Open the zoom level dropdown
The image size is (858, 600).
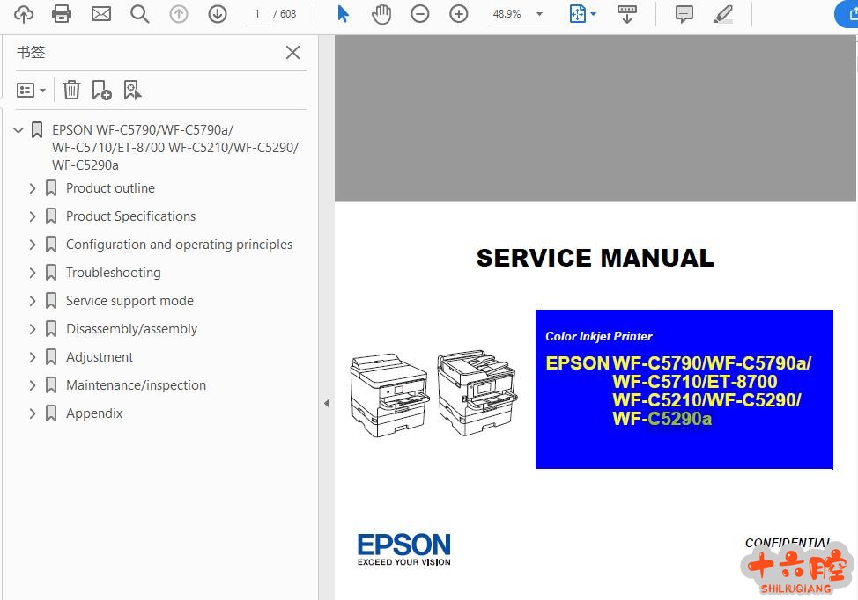(539, 14)
